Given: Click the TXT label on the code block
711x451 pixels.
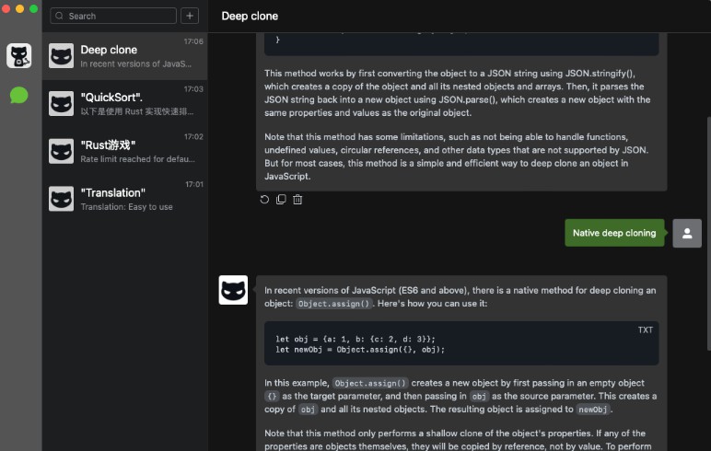Looking at the screenshot, I should click(645, 330).
